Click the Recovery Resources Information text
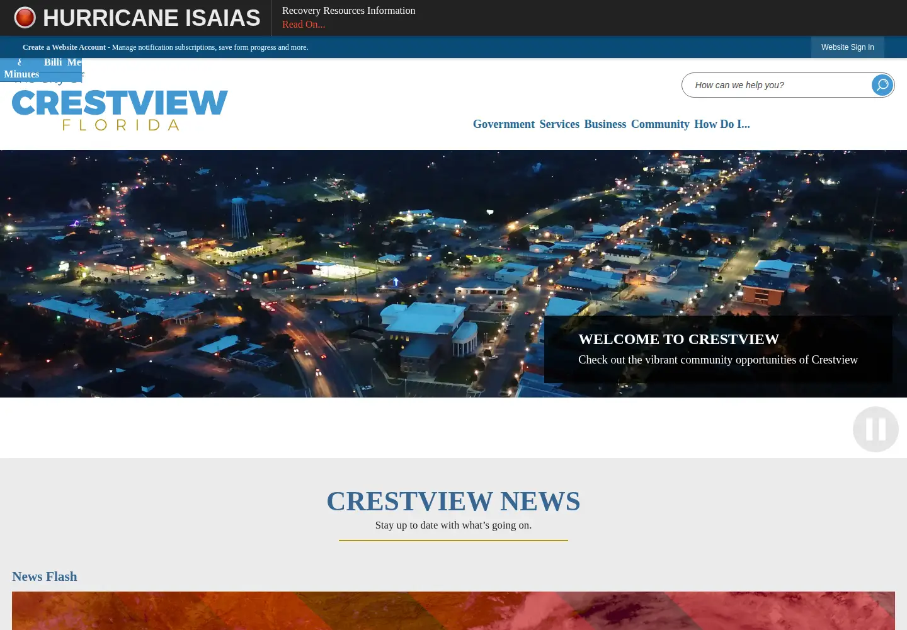Image resolution: width=907 pixels, height=630 pixels. click(x=348, y=11)
